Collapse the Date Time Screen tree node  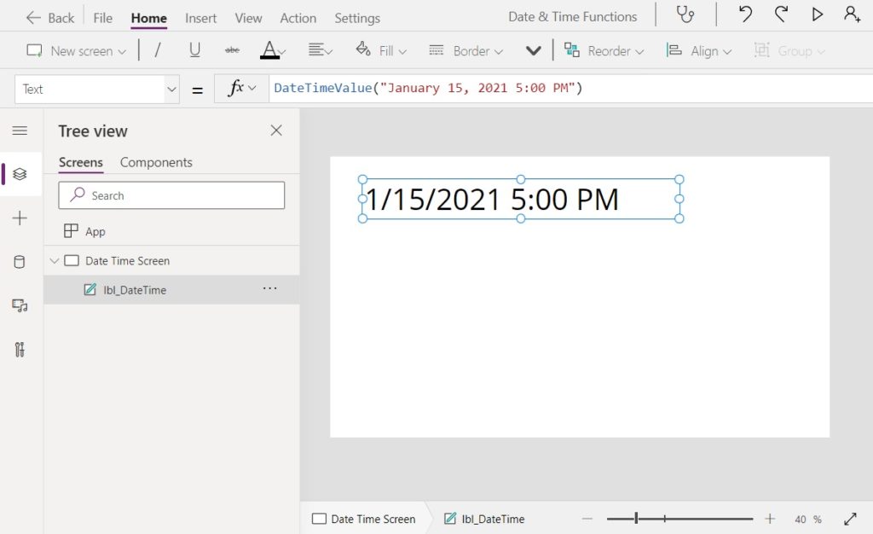[x=55, y=260]
